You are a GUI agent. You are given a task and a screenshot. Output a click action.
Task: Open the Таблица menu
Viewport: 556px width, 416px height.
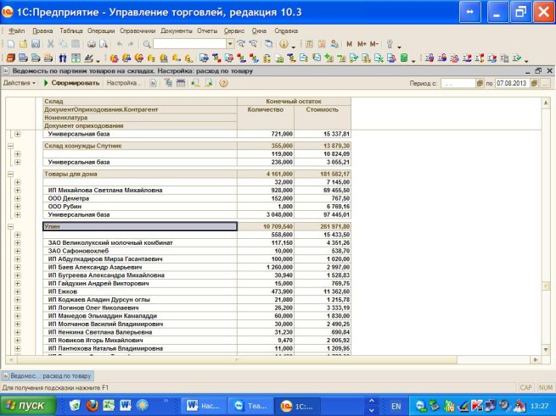tap(71, 31)
